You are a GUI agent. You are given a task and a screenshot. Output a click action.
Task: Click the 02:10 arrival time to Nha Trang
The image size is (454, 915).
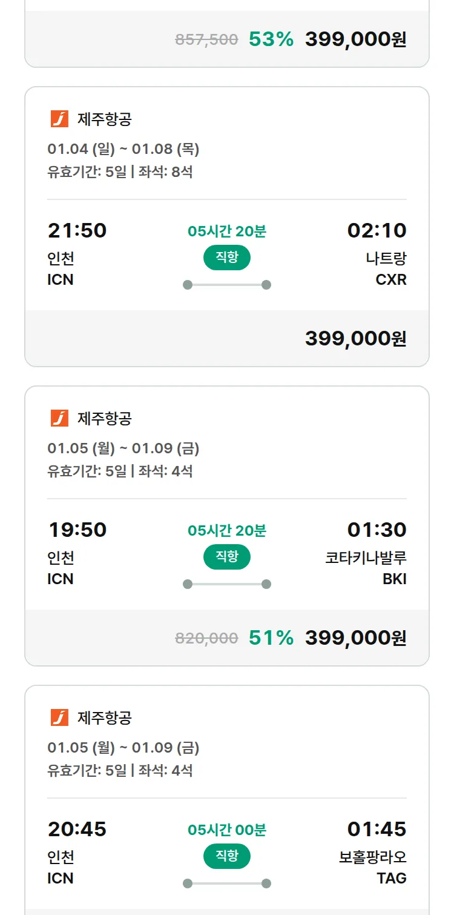point(377,230)
